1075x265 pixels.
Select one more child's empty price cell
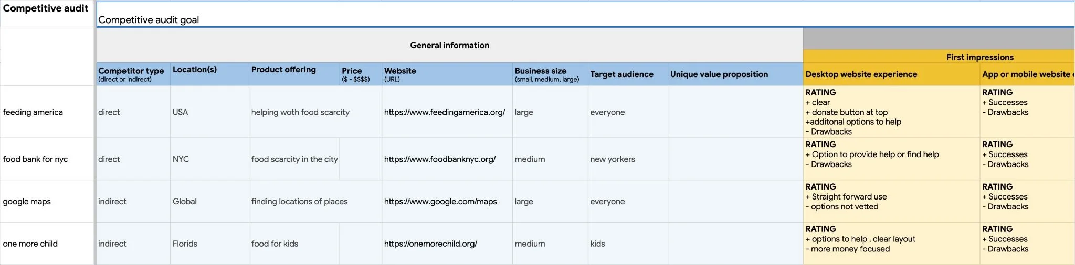point(361,244)
